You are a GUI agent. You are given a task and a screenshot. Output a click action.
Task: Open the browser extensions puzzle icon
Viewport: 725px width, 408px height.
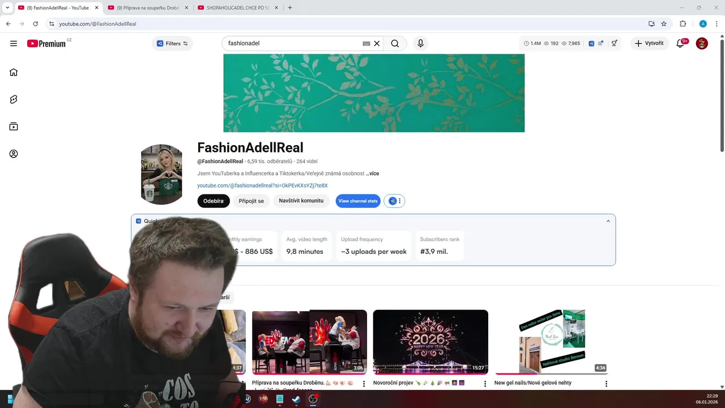683,24
